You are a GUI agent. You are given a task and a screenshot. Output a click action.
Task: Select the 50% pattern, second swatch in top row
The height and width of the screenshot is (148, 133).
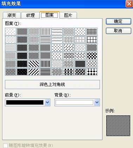point(22,32)
